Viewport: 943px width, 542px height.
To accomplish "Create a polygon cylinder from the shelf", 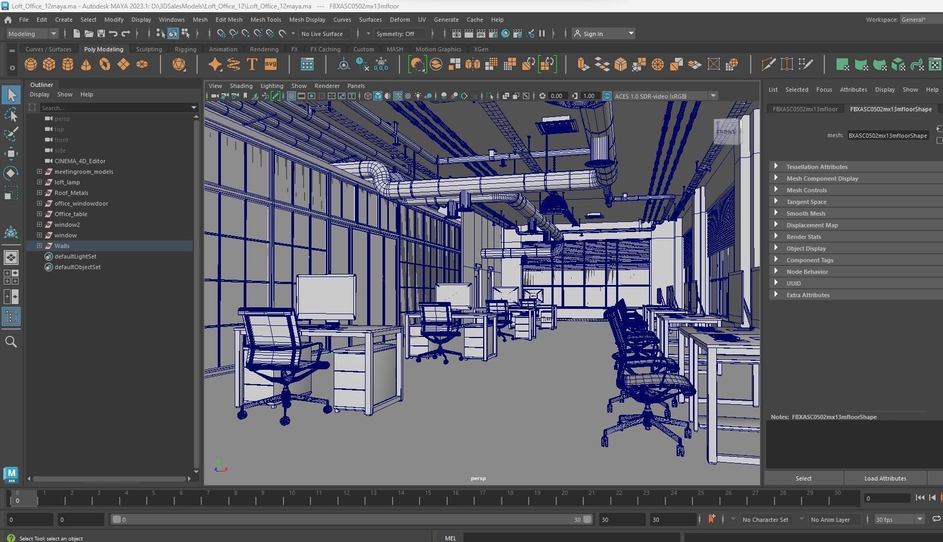I will tap(68, 65).
